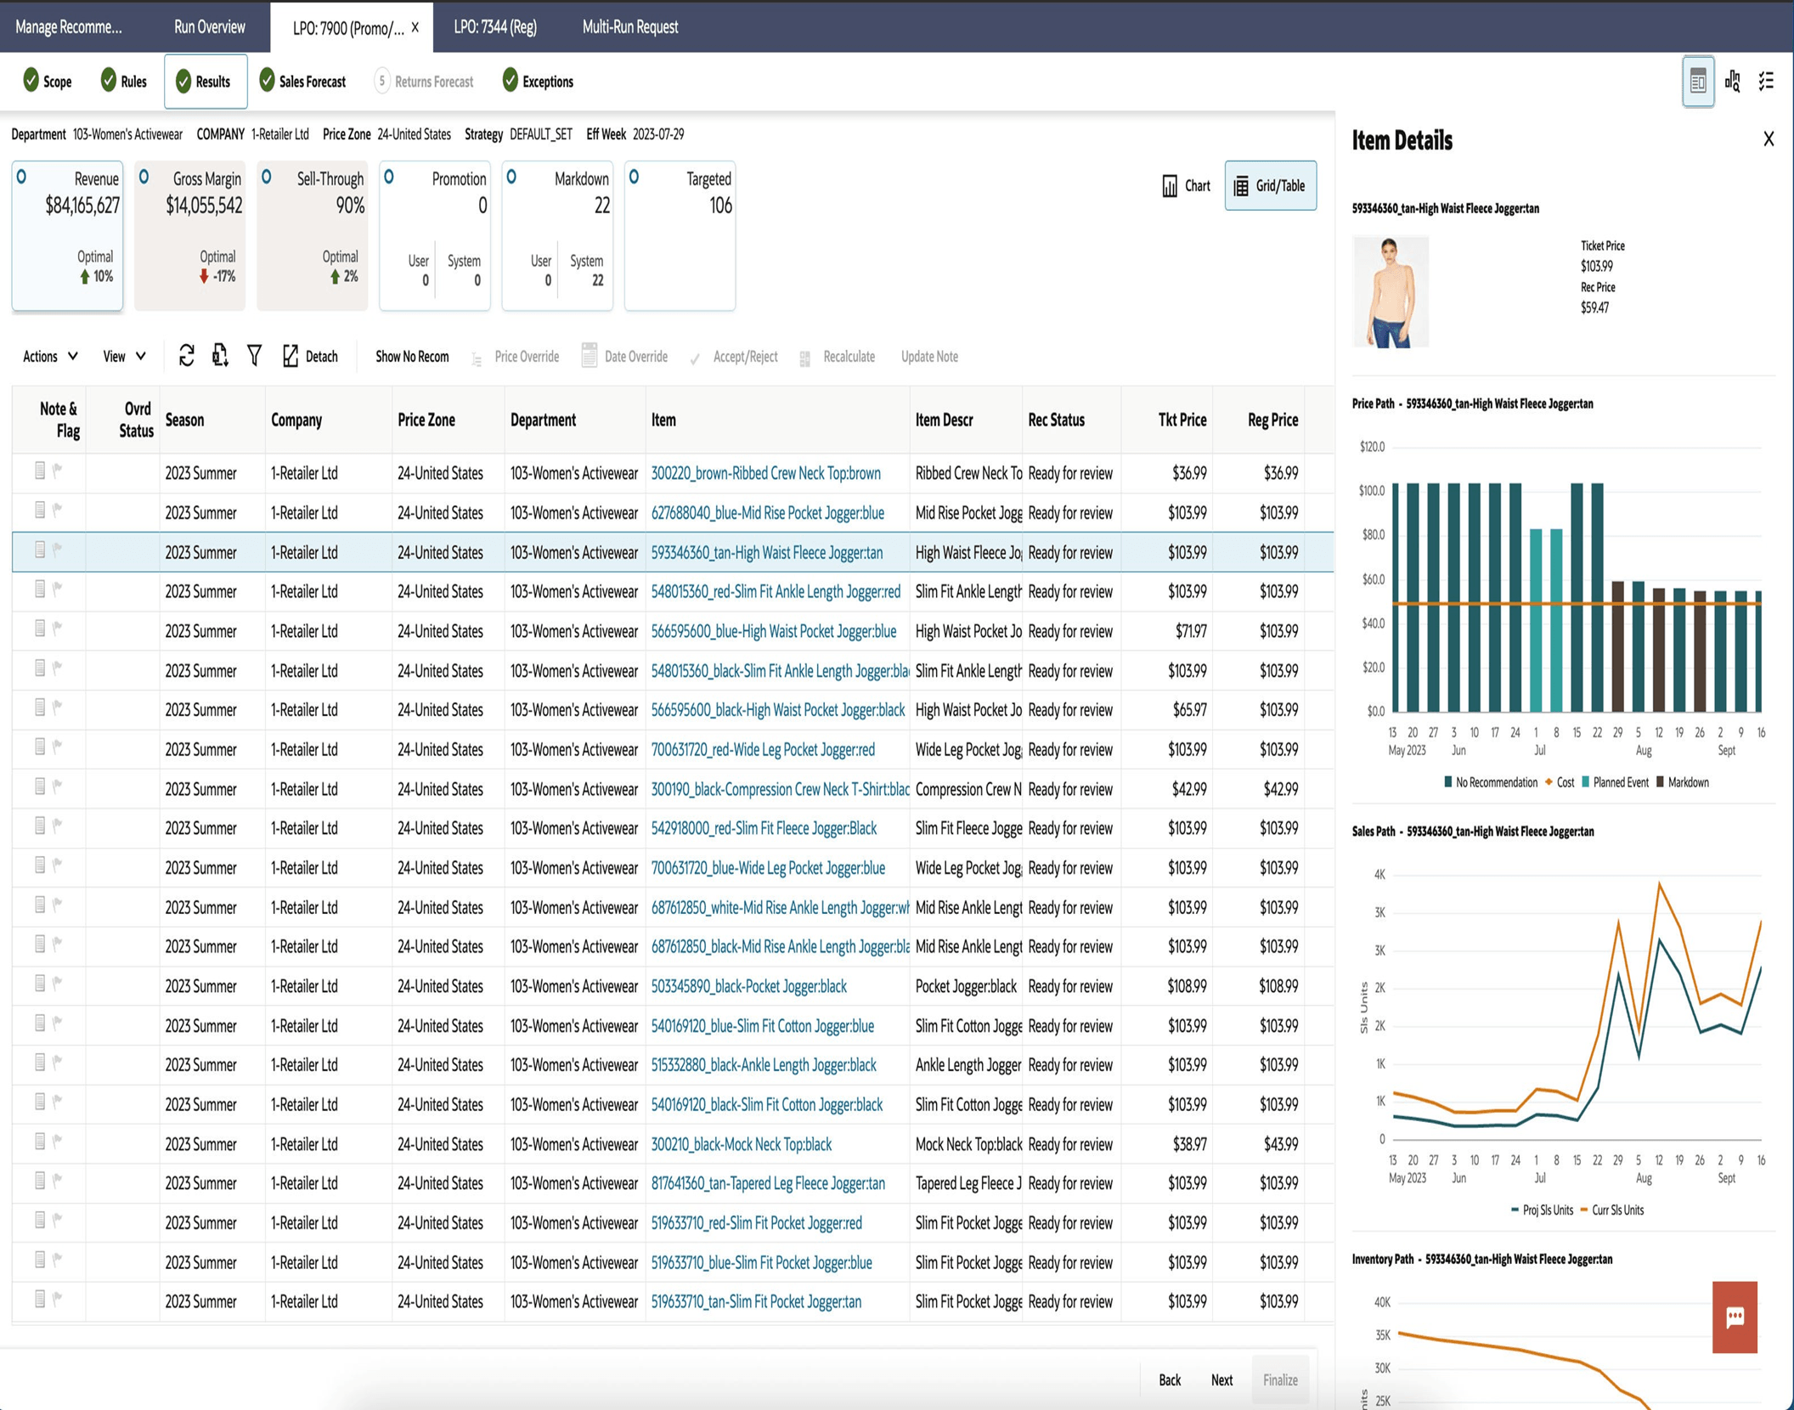Click the jogger product thumbnail in Item Details
The image size is (1794, 1410).
[x=1391, y=290]
